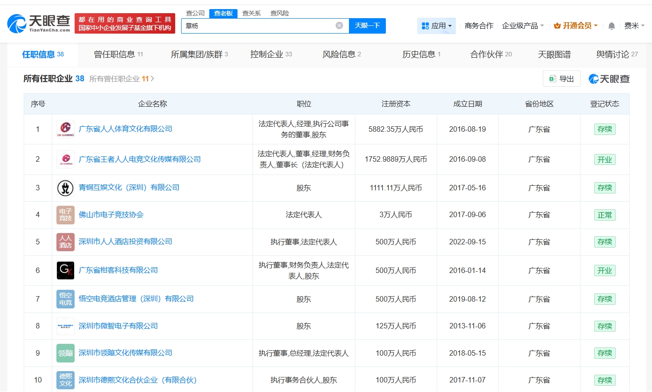Open company link 深圳市领蹦文化传媒有限公司
Viewport: 652px width, 392px height.
126,353
